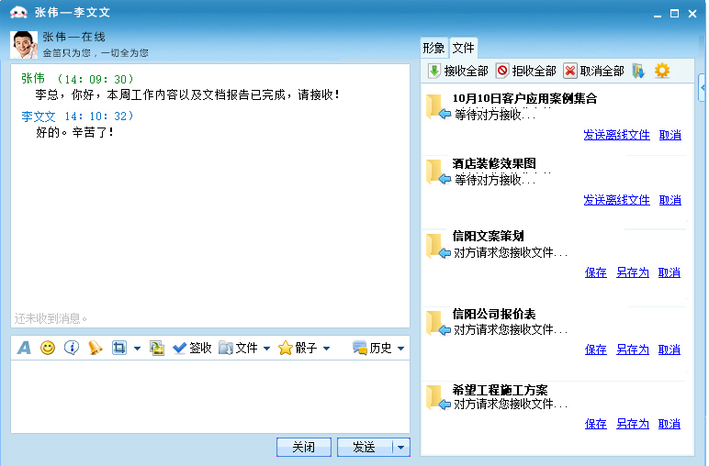Click 另存为 for 信阳公司报价表
The height and width of the screenshot is (466, 709).
[633, 349]
